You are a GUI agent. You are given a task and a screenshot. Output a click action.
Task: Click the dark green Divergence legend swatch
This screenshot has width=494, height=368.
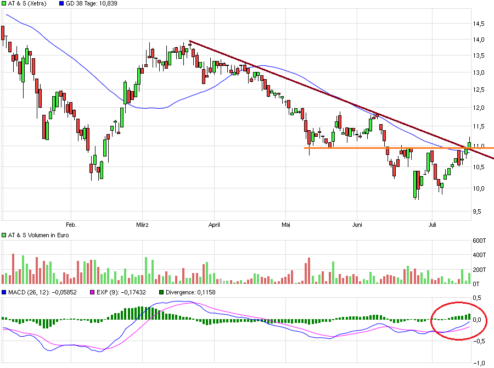pyautogui.click(x=161, y=292)
